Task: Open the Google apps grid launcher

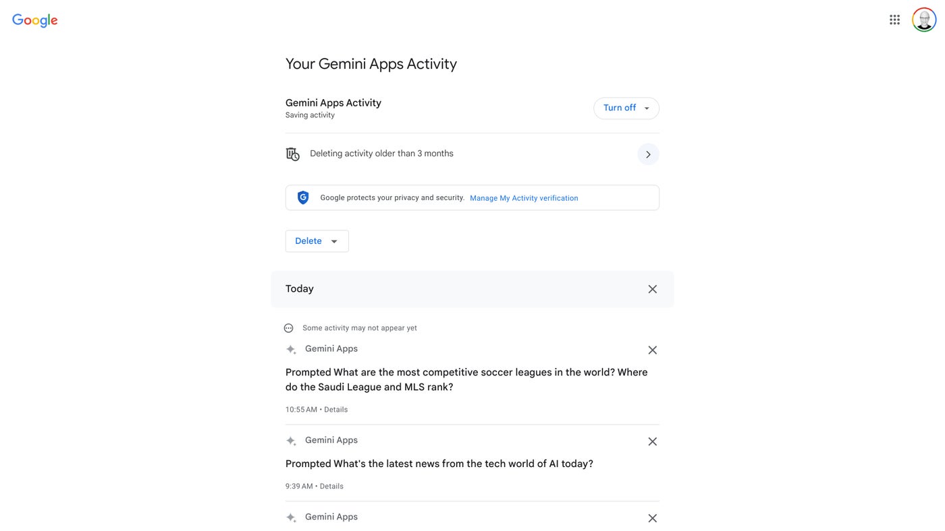Action: pos(894,20)
